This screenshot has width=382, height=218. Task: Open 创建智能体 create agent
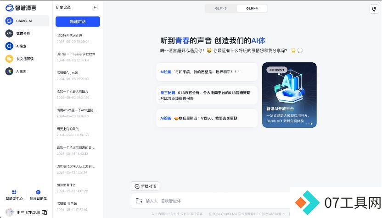point(38,195)
